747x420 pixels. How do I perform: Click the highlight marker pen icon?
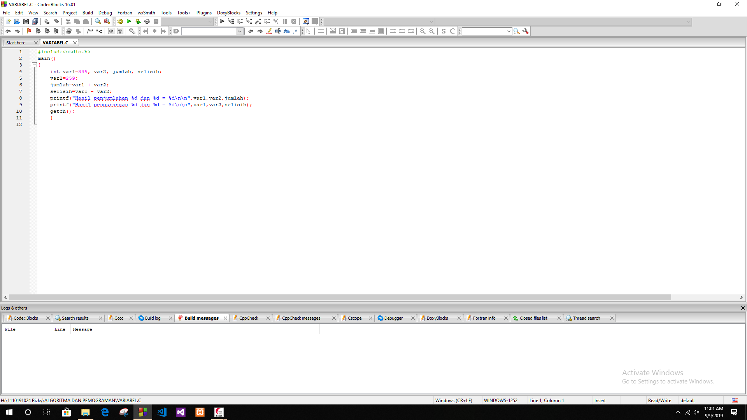(x=269, y=31)
